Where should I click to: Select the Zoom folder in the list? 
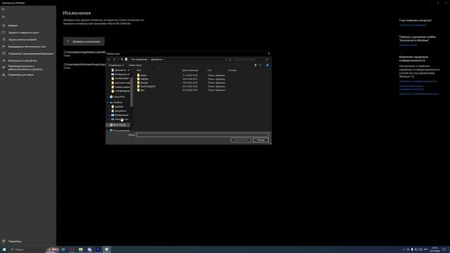click(142, 83)
